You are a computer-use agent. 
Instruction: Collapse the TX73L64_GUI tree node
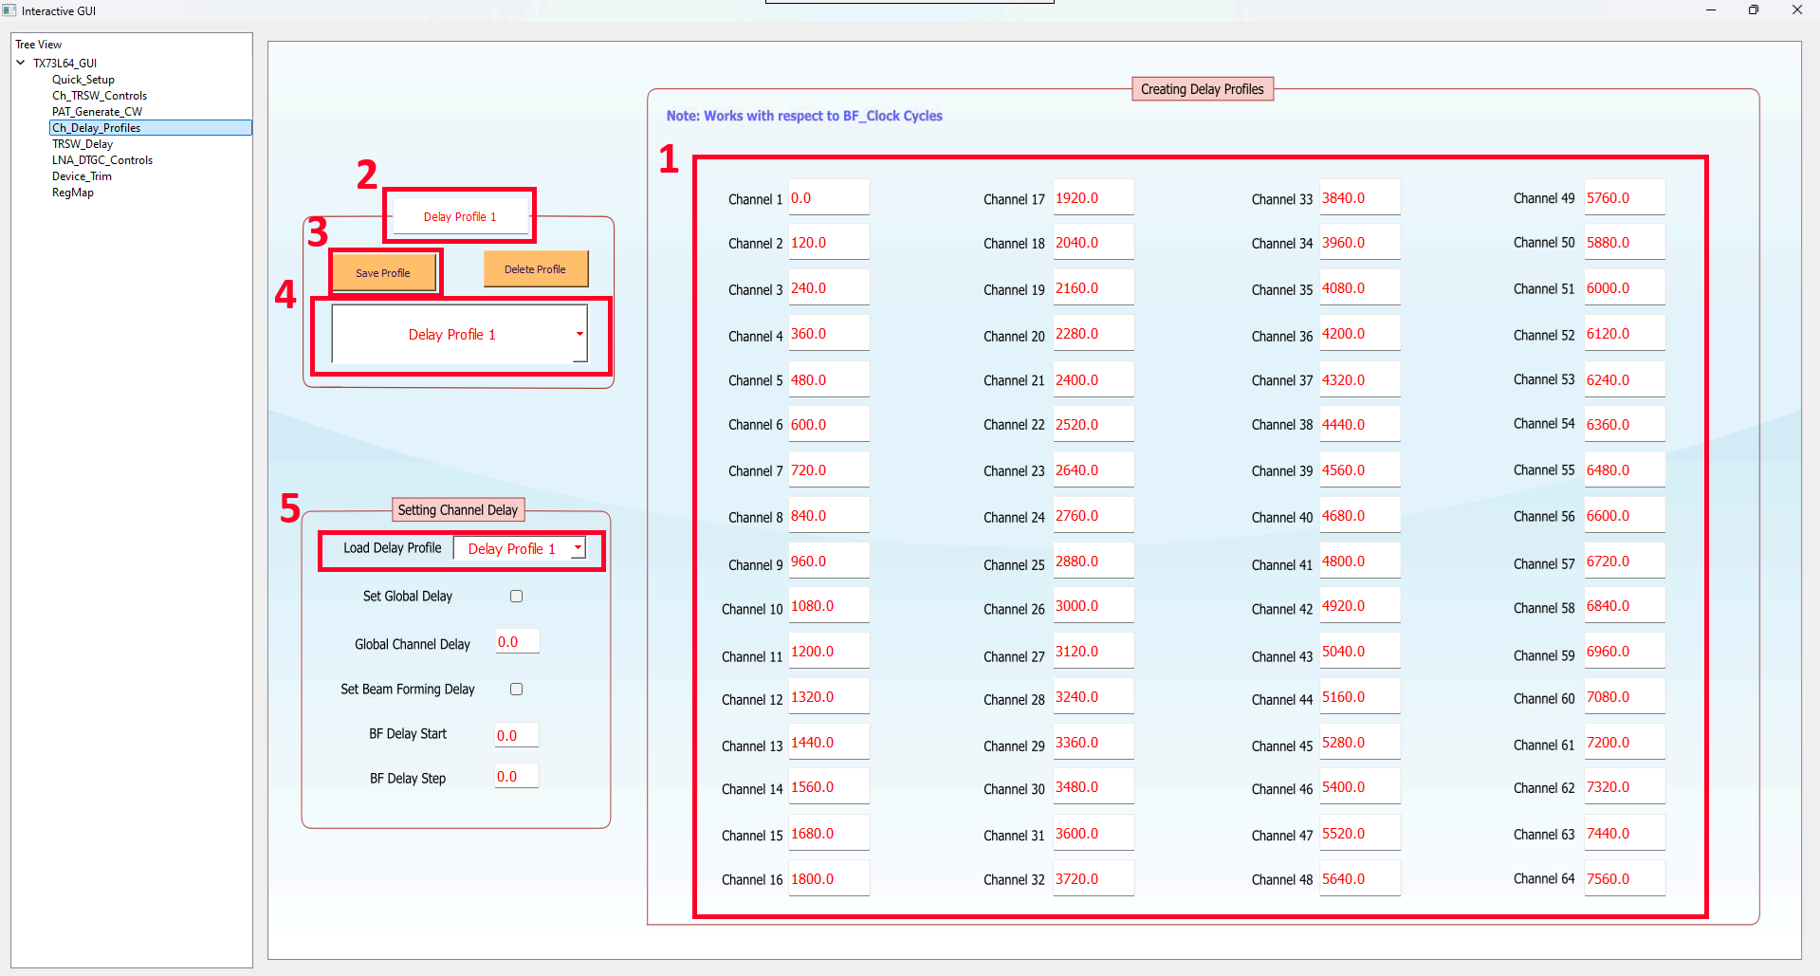(x=21, y=63)
